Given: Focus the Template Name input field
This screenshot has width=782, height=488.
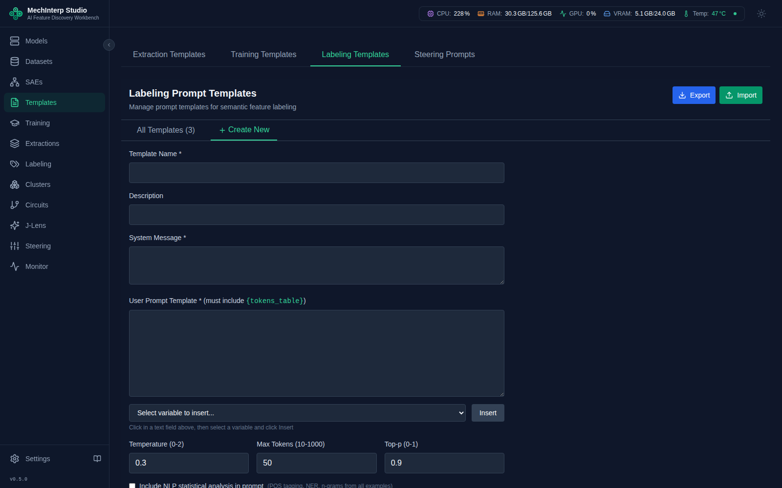Looking at the screenshot, I should coord(317,173).
